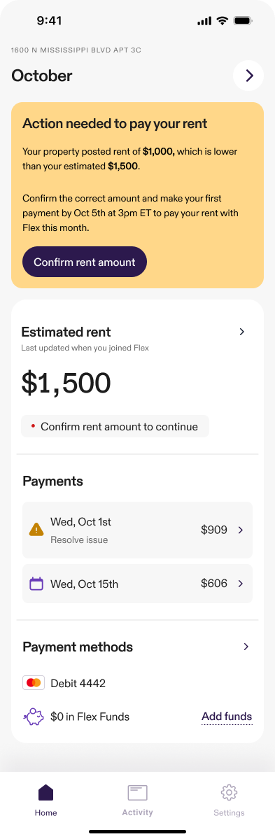Open the Settings gear icon
The image size is (275, 839).
coord(229,792)
